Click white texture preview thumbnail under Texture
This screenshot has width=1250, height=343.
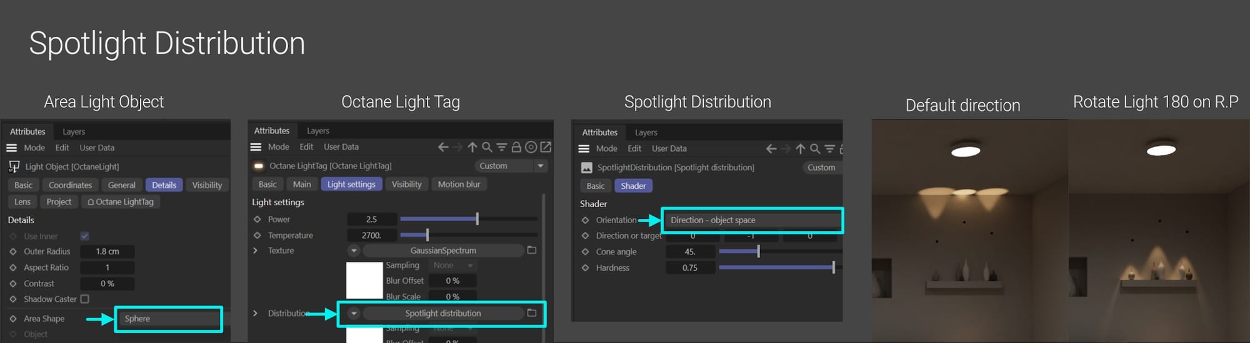click(364, 280)
